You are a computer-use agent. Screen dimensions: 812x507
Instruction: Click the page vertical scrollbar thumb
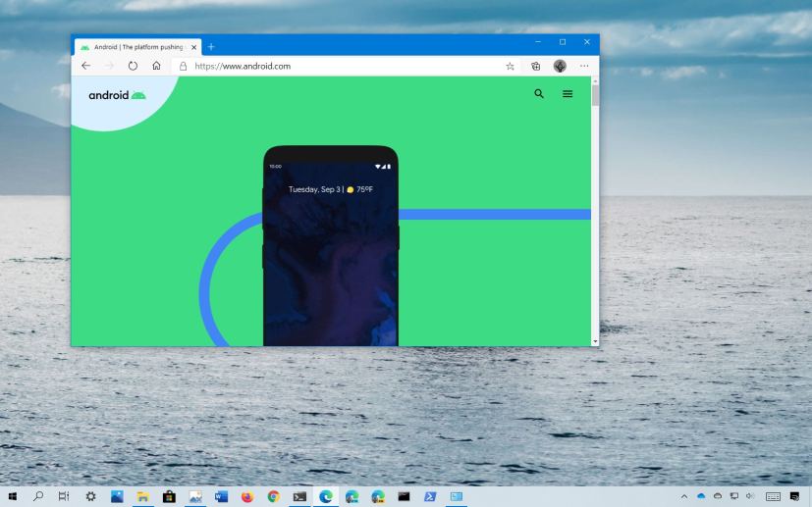[595, 95]
